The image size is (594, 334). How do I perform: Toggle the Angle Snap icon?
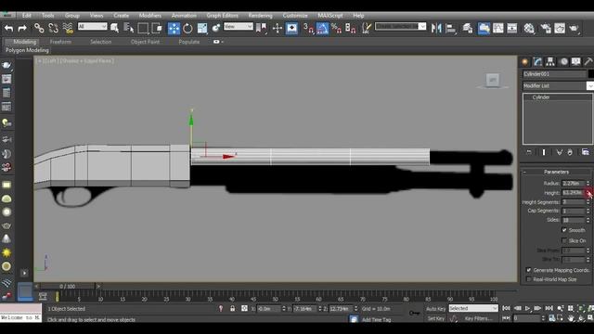pyautogui.click(x=322, y=29)
